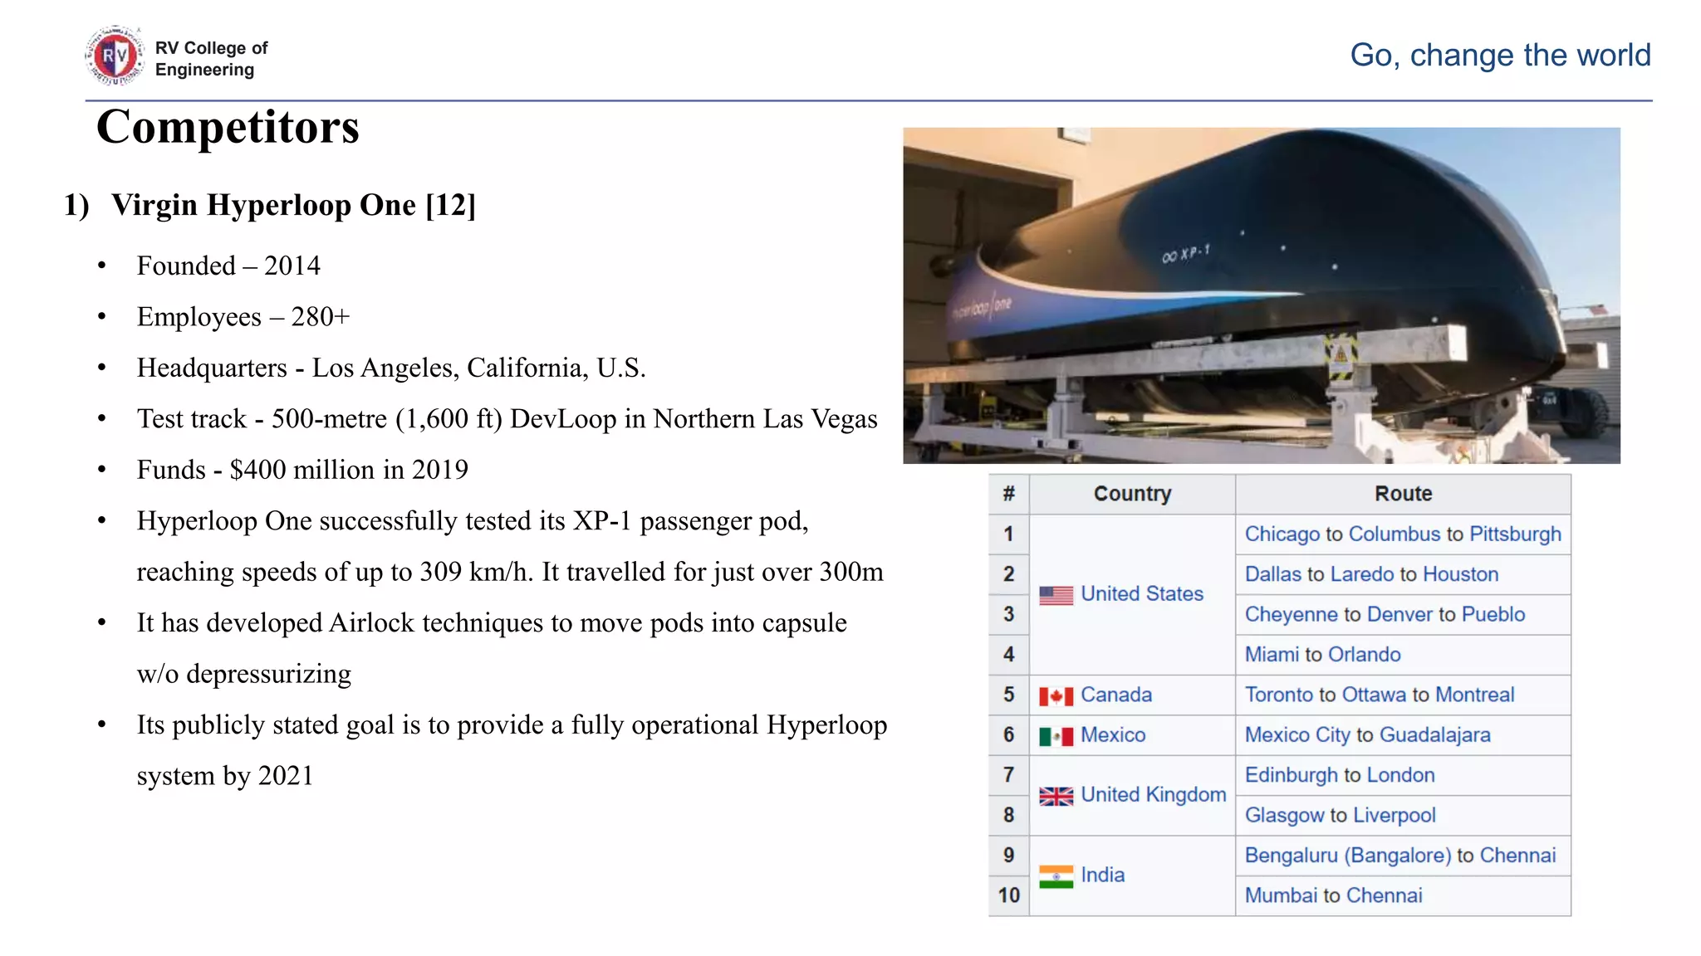Click the 'Go, change the world' tagline
The image size is (1701, 956).
1500,56
